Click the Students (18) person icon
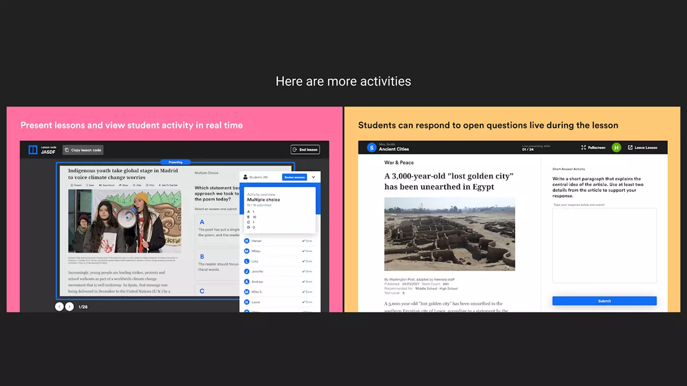Image resolution: width=687 pixels, height=386 pixels. (x=246, y=177)
